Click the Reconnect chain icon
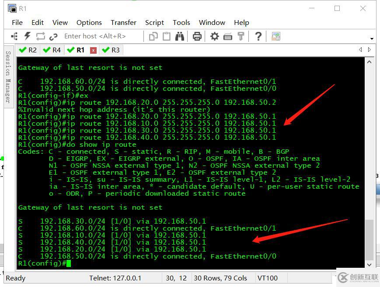380x287 pixels. (x=53, y=37)
